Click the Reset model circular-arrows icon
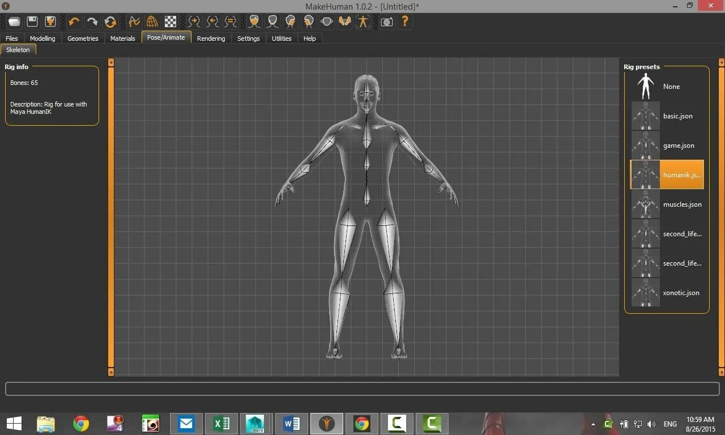Screen dimensions: 725x435 pyautogui.click(x=110, y=22)
